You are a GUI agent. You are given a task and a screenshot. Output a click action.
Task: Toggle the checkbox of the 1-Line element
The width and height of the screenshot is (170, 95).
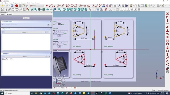(x=3, y=59)
